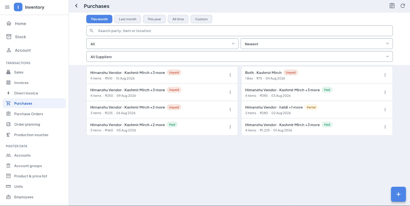This screenshot has width=410, height=206.
Task: Select the Custom date filter
Action: pyautogui.click(x=201, y=19)
